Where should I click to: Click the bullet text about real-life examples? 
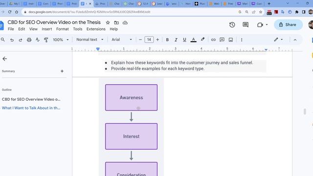(157, 68)
